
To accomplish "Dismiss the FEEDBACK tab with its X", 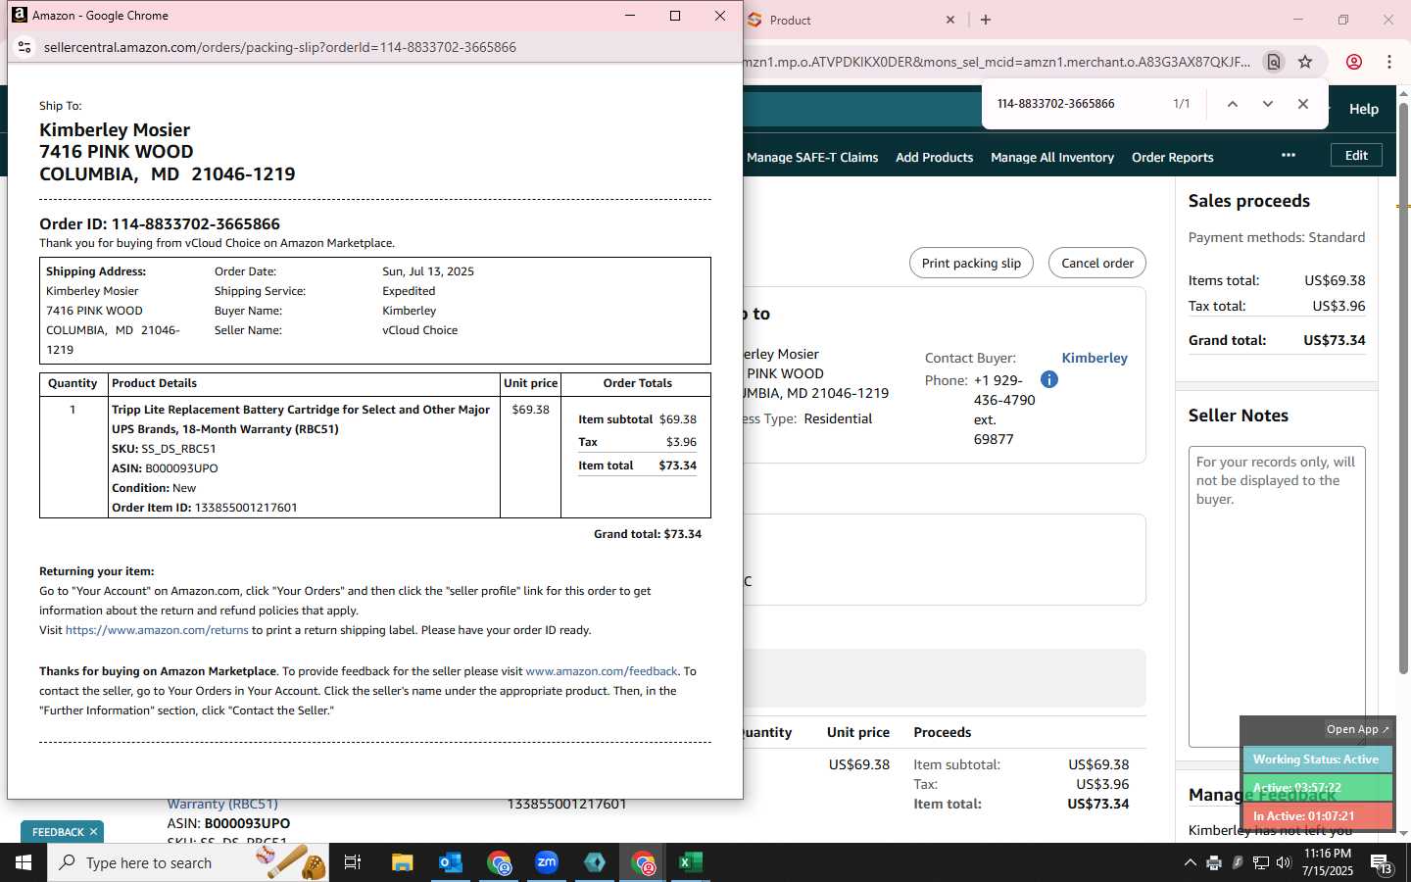I will [x=94, y=832].
